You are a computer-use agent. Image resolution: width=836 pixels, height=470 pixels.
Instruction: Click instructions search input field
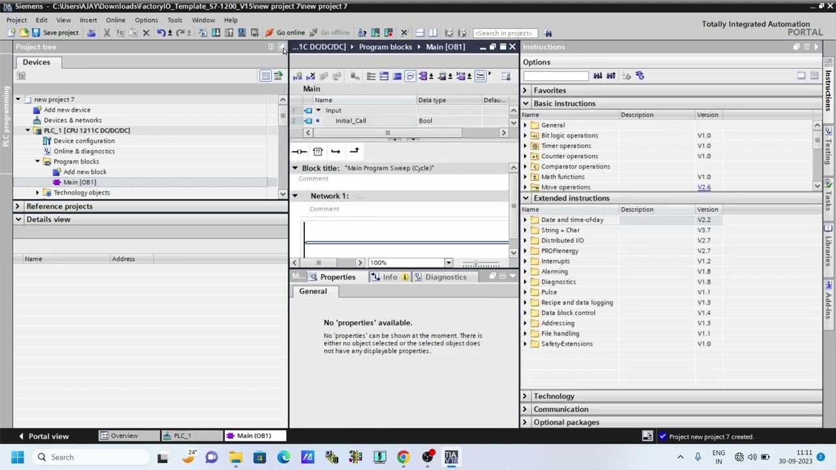tap(556, 76)
